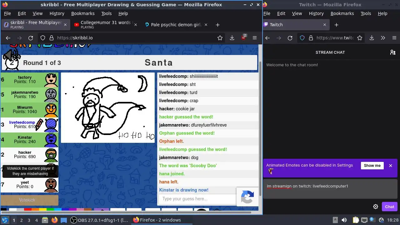
Task: Open Tools menu in Twitch Firefox window
Action: [366, 13]
